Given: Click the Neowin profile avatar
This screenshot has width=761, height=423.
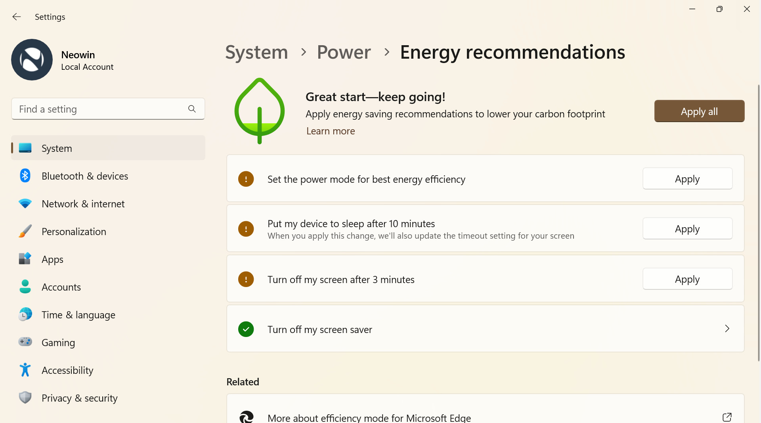Looking at the screenshot, I should click(32, 59).
